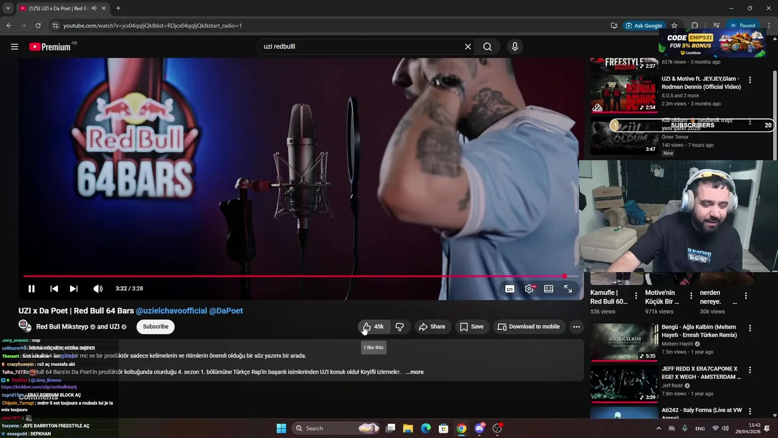Open Chrome three-dot menu
The width and height of the screenshot is (778, 438).
[x=769, y=26]
